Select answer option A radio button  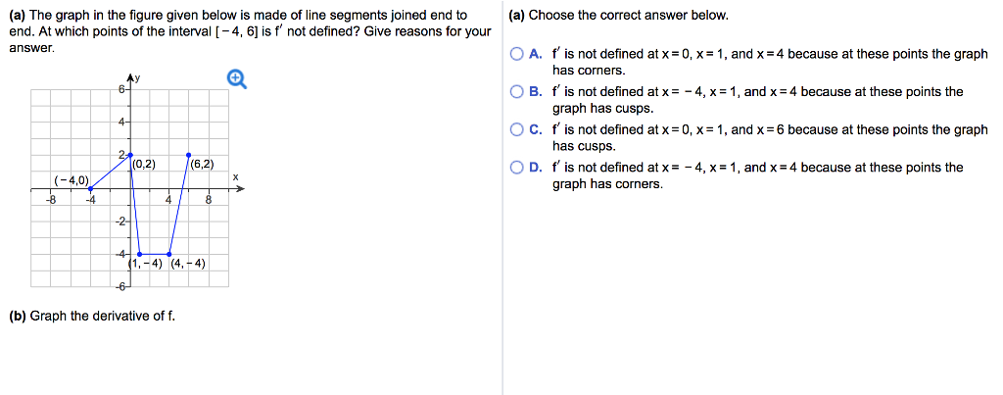pos(516,55)
